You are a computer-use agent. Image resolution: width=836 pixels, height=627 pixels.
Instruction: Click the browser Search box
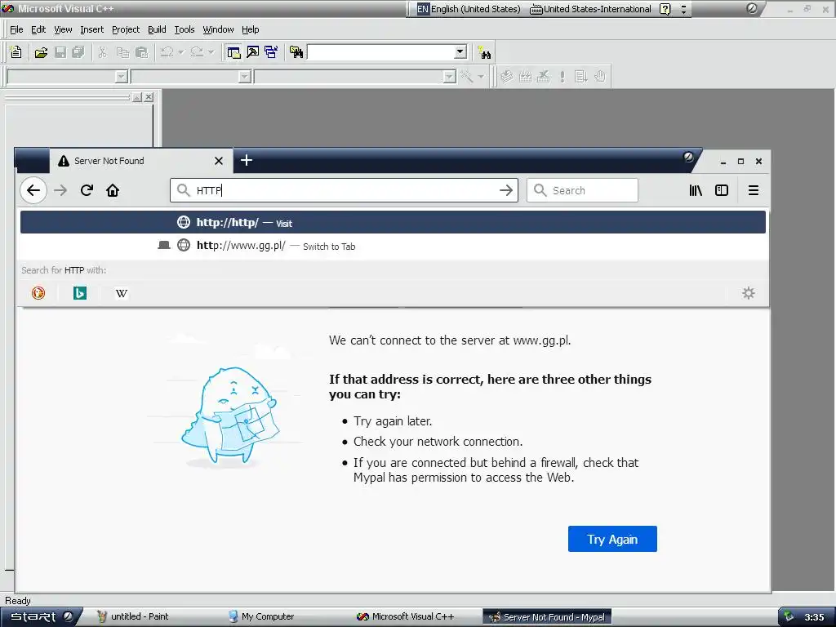582,190
